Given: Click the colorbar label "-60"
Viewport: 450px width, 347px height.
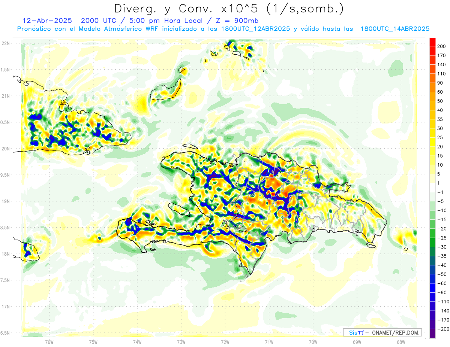Looking at the screenshot, I should pyautogui.click(x=442, y=283).
